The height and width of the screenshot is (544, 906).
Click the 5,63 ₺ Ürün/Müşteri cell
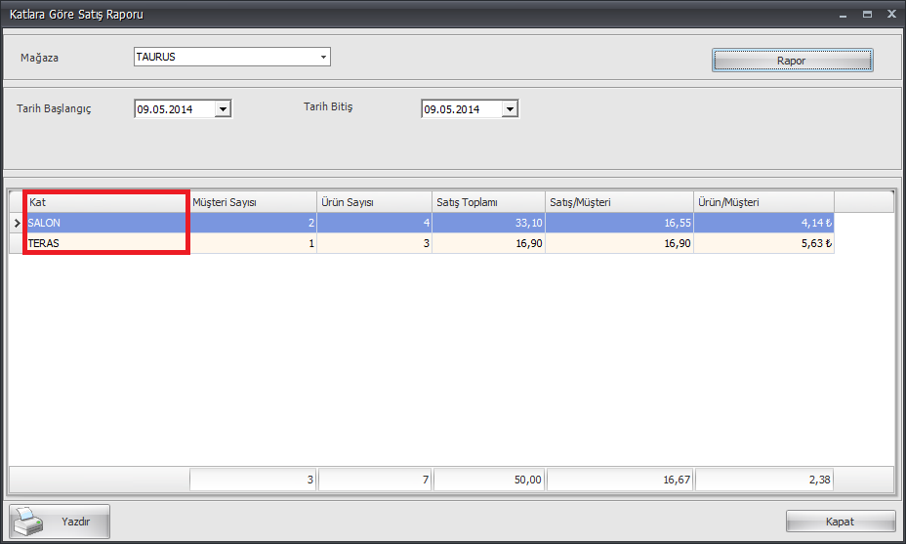[763, 243]
